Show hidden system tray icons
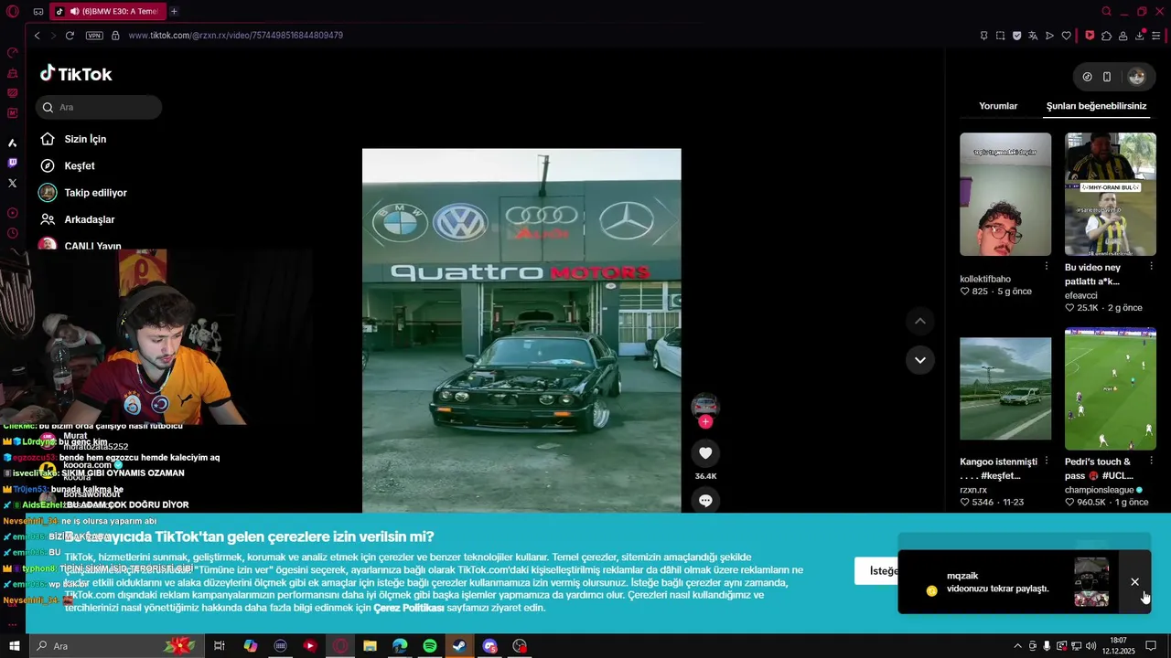1171x658 pixels. point(1017,646)
